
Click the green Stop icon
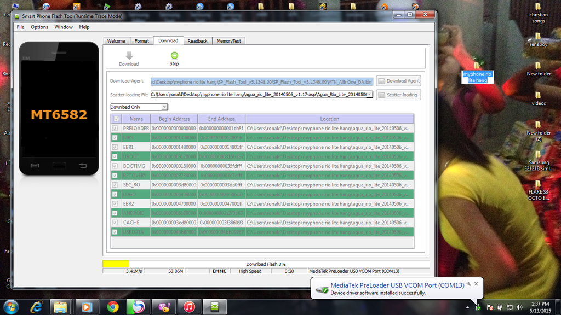pyautogui.click(x=174, y=55)
